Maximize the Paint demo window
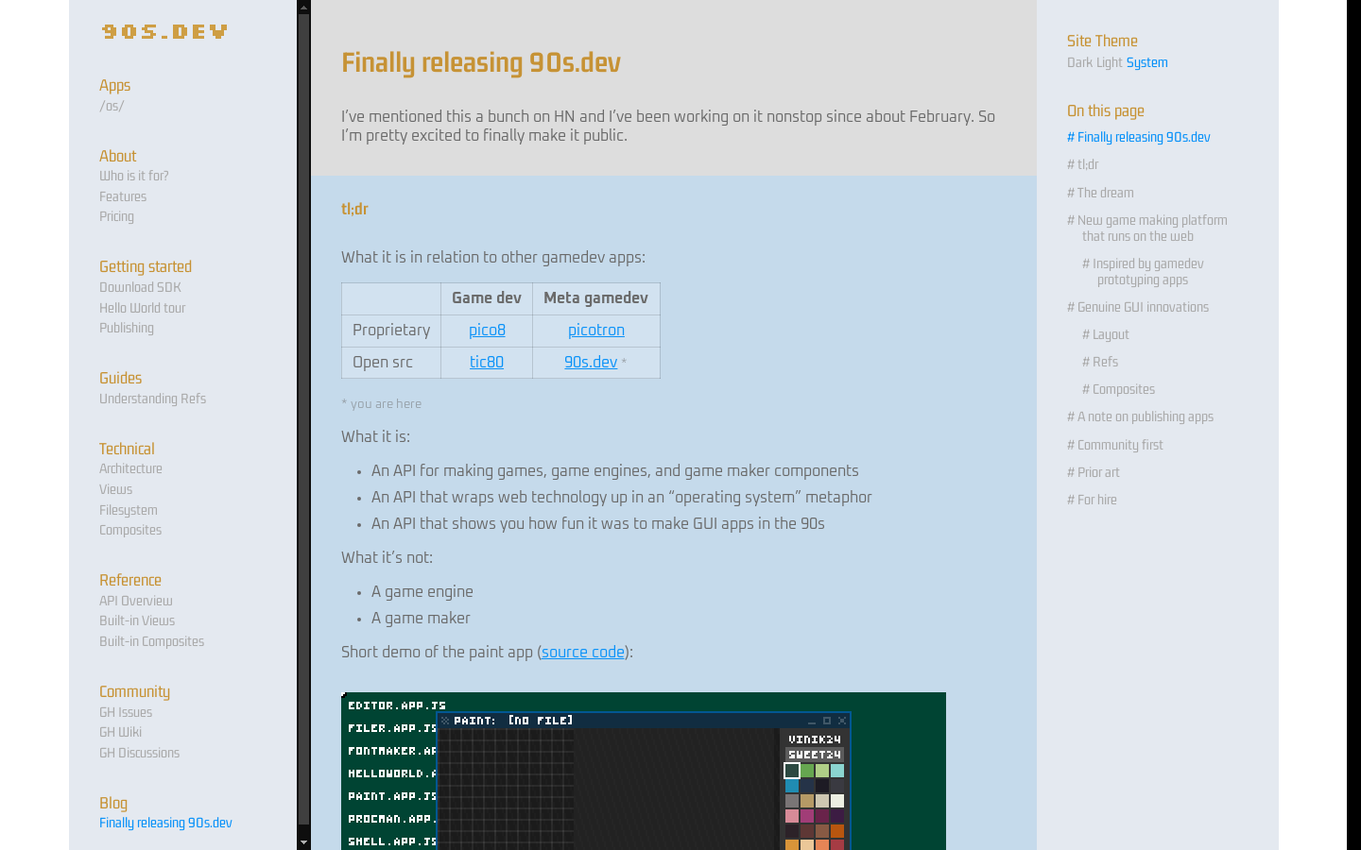This screenshot has height=850, width=1361. [827, 721]
